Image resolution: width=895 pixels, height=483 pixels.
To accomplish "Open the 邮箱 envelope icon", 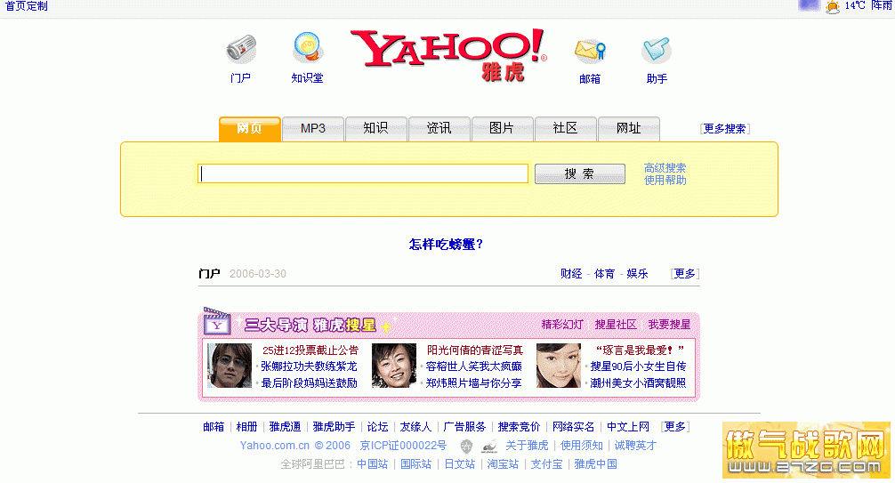I will [x=590, y=51].
